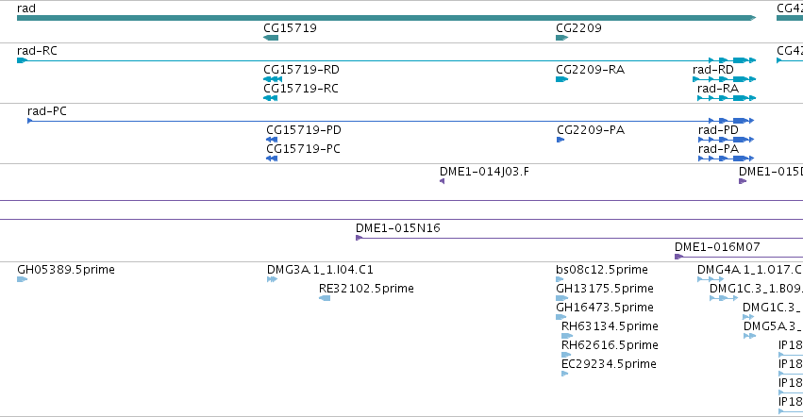
Task: Select the rad-RC transcript label
Action: (x=37, y=51)
